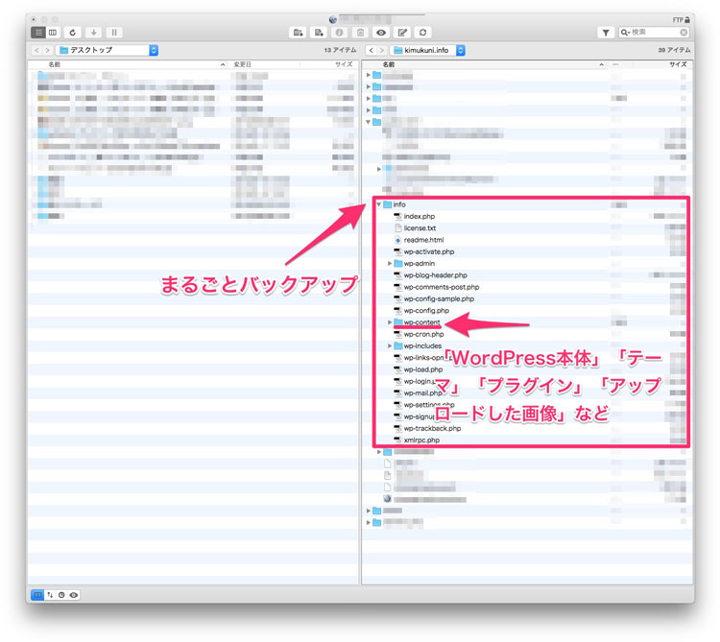Expand the wp-includes folder

(x=390, y=345)
